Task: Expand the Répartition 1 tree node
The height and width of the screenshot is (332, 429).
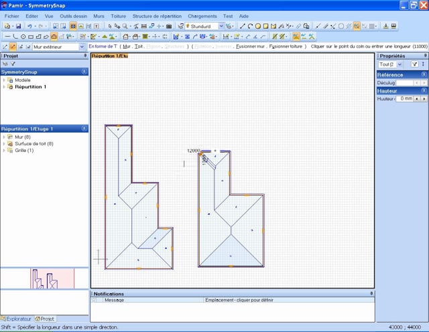Action: pos(4,87)
